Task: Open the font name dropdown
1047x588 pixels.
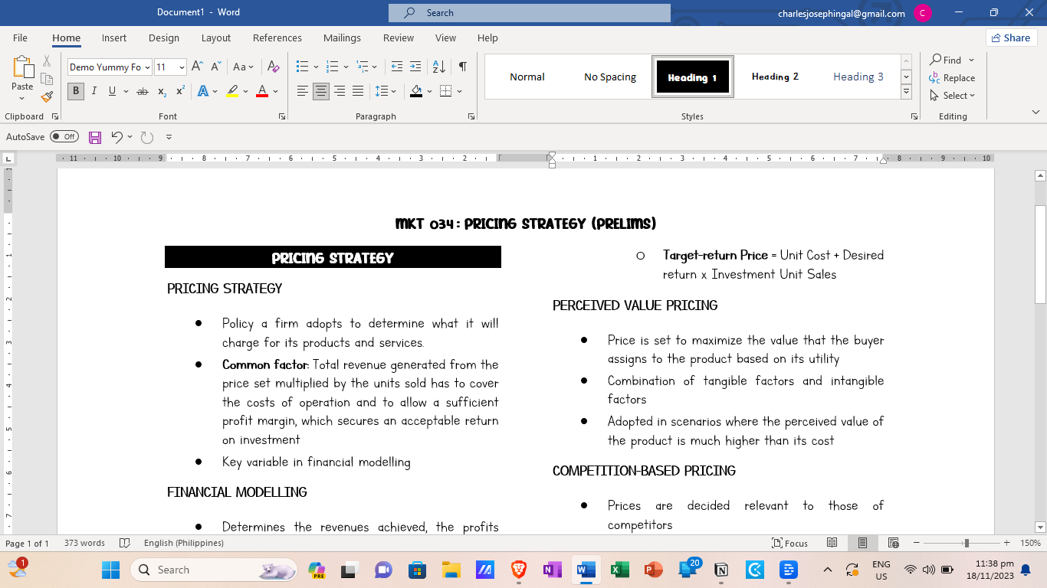Action: pyautogui.click(x=147, y=67)
